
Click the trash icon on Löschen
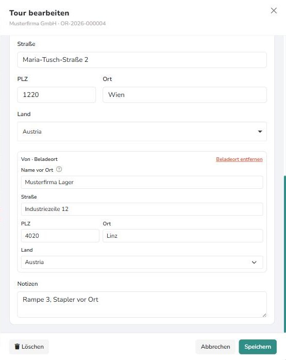(x=17, y=347)
